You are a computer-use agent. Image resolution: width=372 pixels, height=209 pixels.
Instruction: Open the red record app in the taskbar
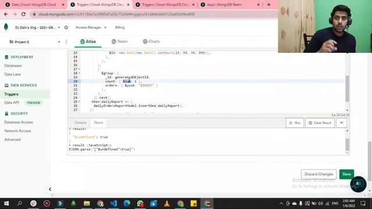click(46, 203)
